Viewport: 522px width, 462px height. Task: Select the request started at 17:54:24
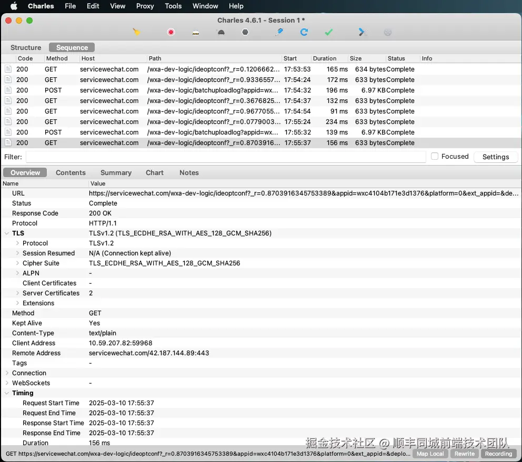(261, 80)
